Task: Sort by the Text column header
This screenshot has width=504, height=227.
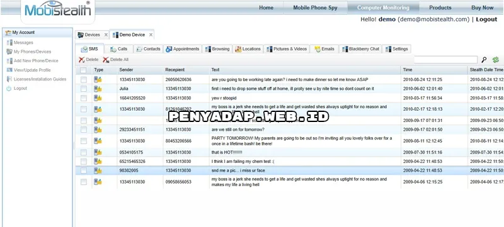Action: pos(305,70)
